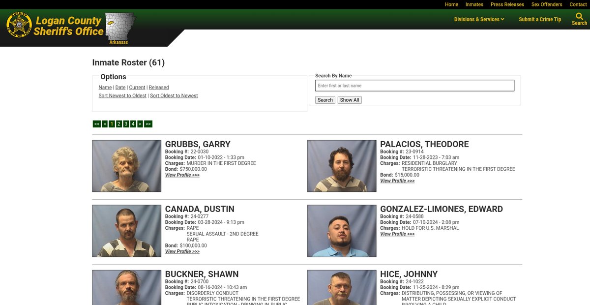Open Canada, Dustin mugshot thumbnail
Viewport: 590px width, 305px height.
(127, 231)
